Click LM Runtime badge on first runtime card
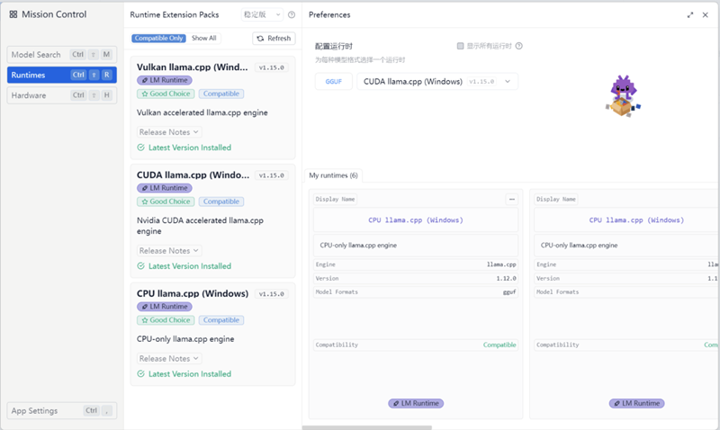 [416, 403]
